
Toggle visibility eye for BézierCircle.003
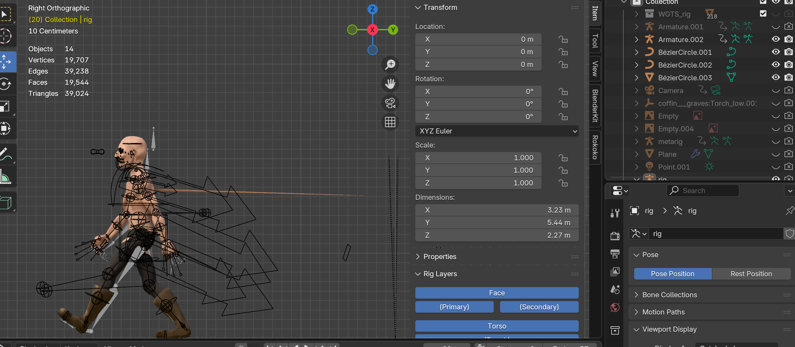[776, 77]
